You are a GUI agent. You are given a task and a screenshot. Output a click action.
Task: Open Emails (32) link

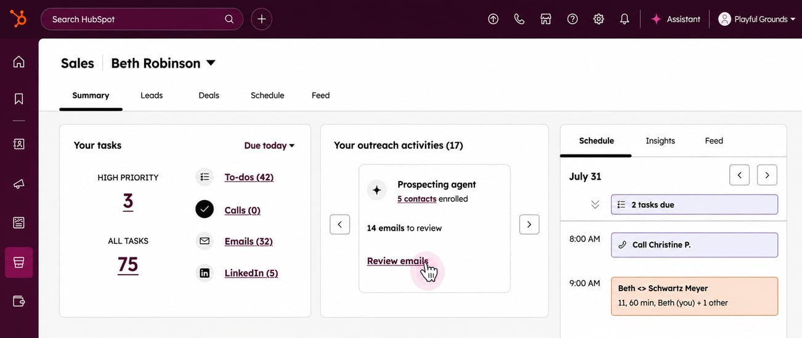(248, 241)
